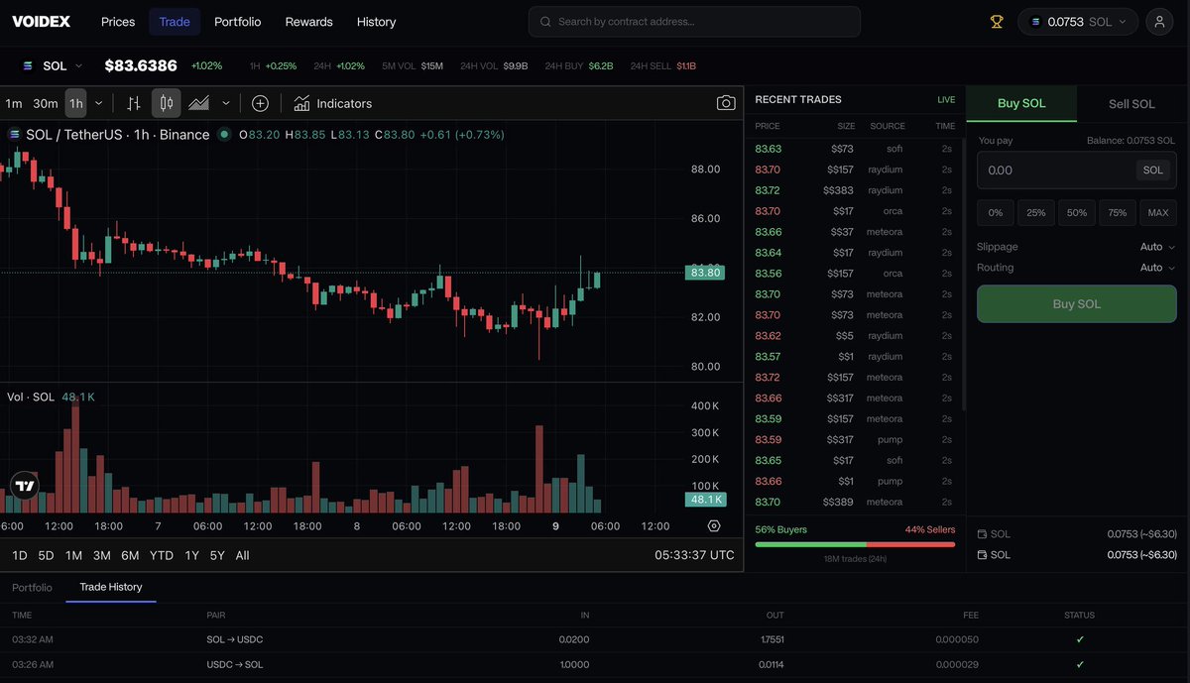Viewport: 1190px width, 683px height.
Task: Click the Vol · SOL indicator label
Action: point(31,397)
